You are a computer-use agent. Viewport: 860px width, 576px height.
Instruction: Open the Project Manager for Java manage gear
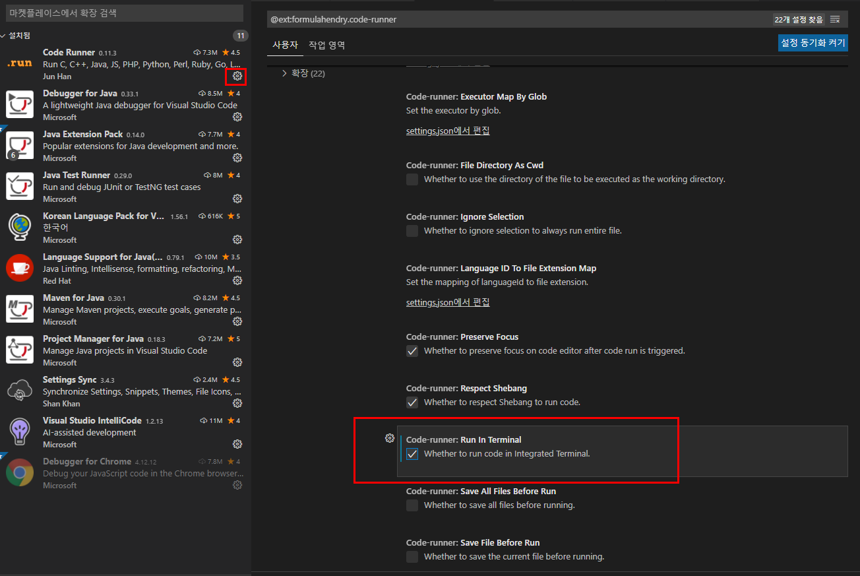click(237, 362)
